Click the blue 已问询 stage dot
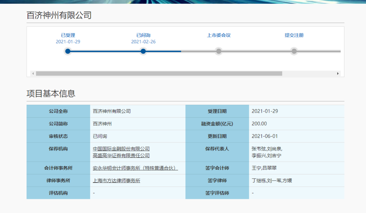Image resolution: width=366 pixels, height=213 pixels. [x=143, y=51]
